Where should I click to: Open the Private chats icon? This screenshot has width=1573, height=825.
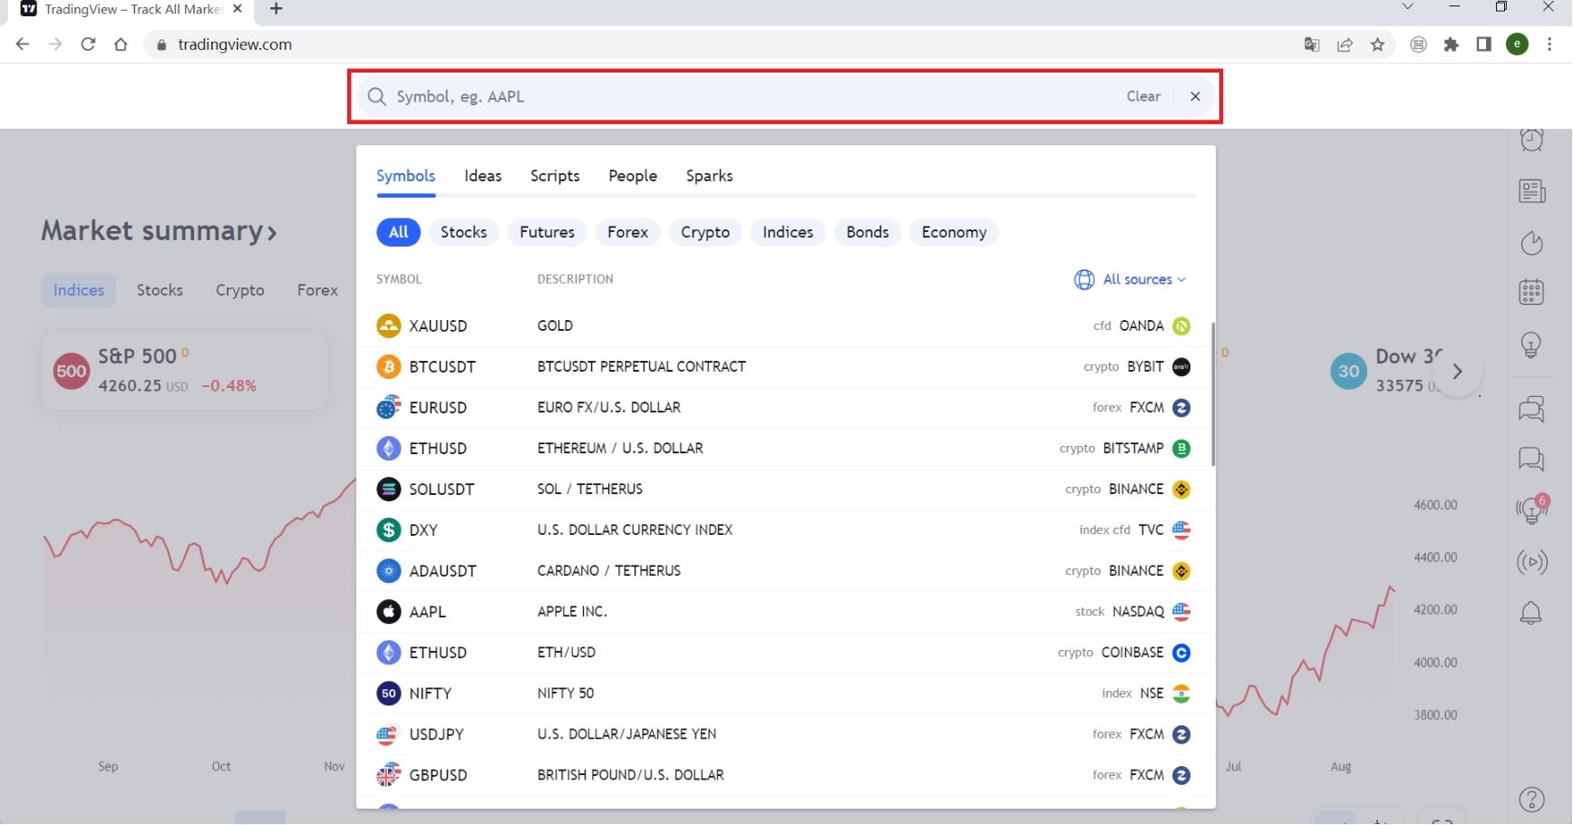(x=1531, y=460)
